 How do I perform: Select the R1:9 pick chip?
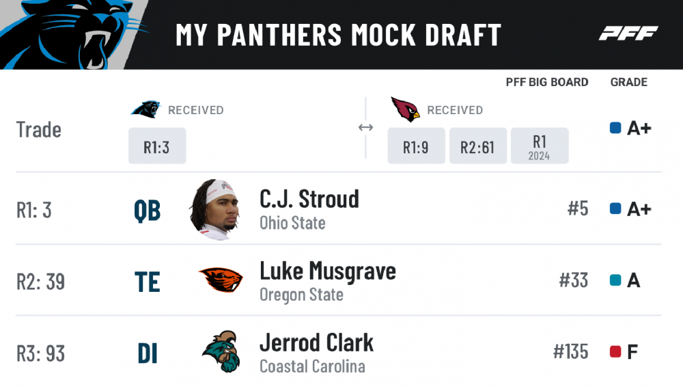416,146
